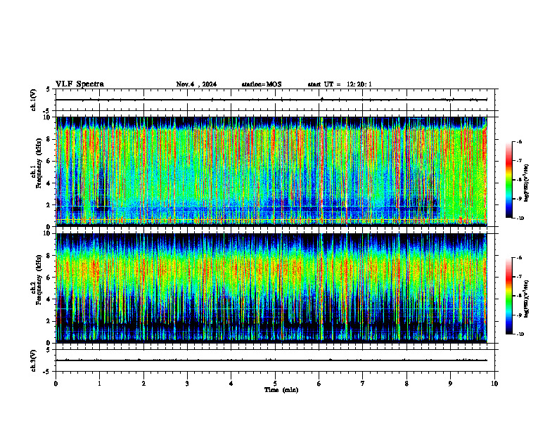Click the "ch.1(V)" waveform axis label

[34, 100]
